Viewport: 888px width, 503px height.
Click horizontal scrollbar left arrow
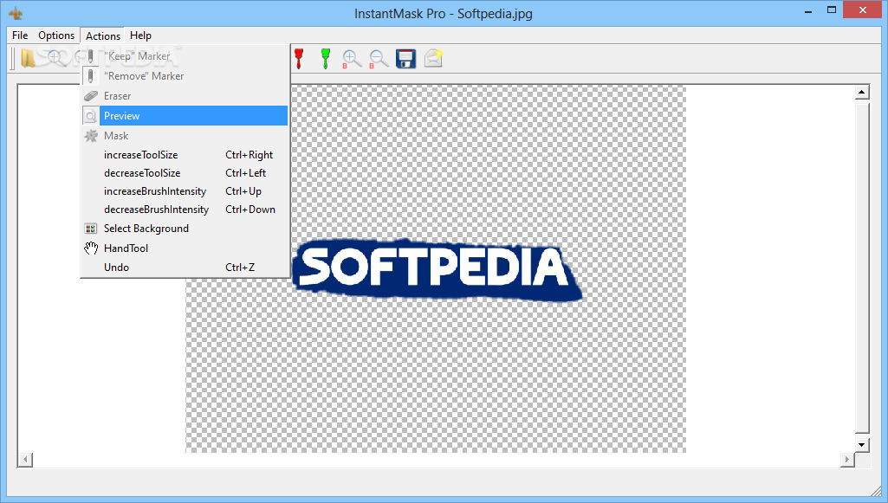coord(25,460)
